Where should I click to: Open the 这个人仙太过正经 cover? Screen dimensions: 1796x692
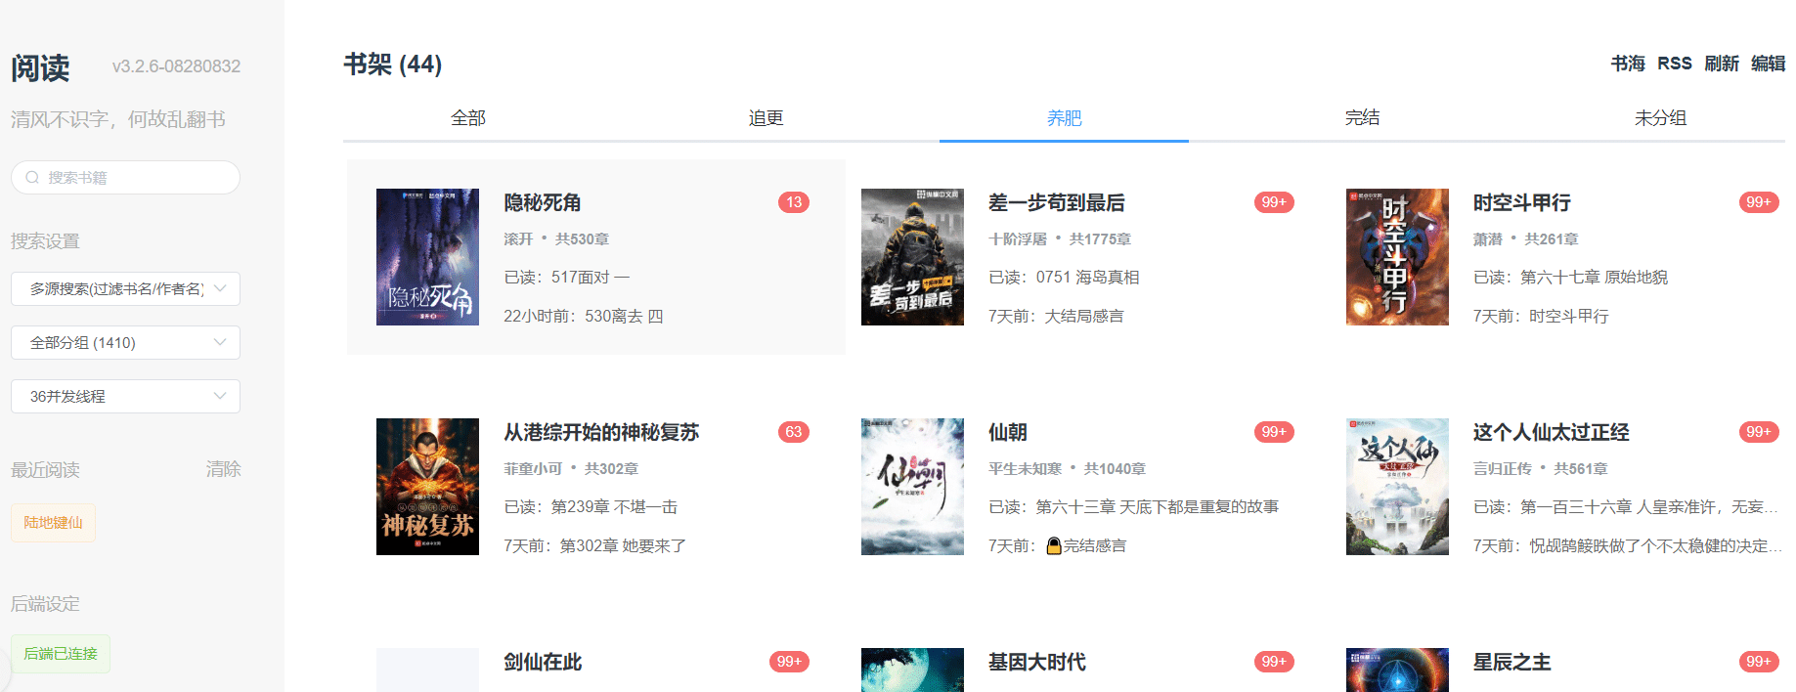(x=1397, y=487)
